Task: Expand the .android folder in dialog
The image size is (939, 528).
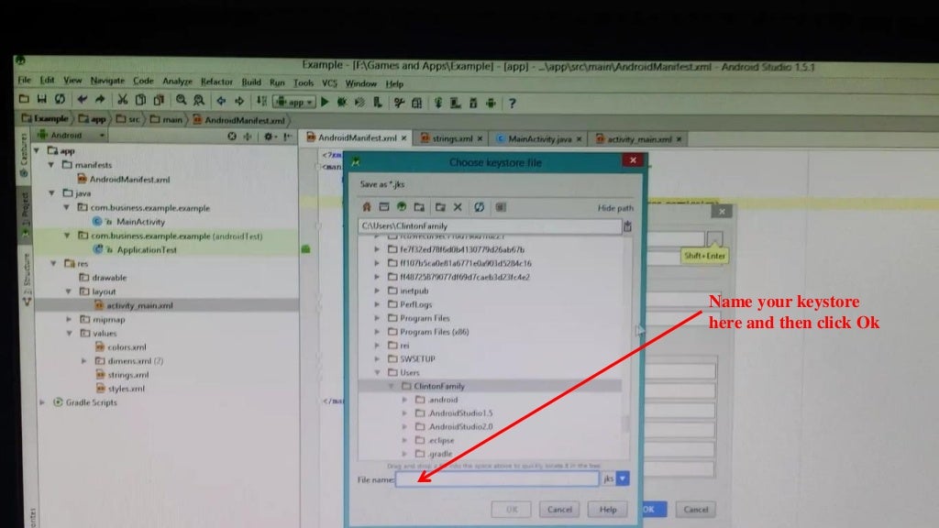Action: (404, 400)
